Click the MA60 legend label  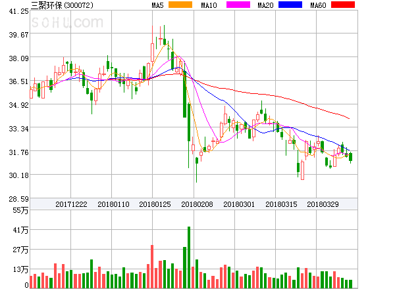click(318, 5)
